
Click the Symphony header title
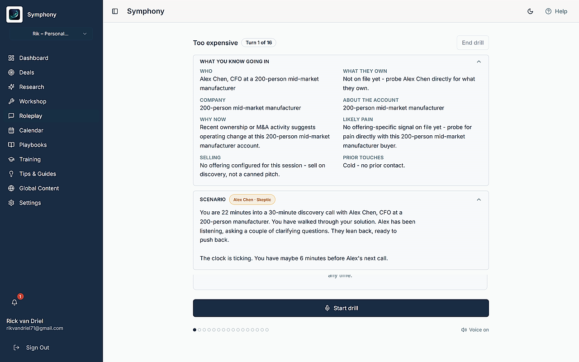coord(146,11)
